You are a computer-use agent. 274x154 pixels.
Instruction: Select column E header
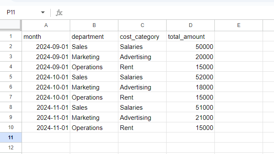239,25
